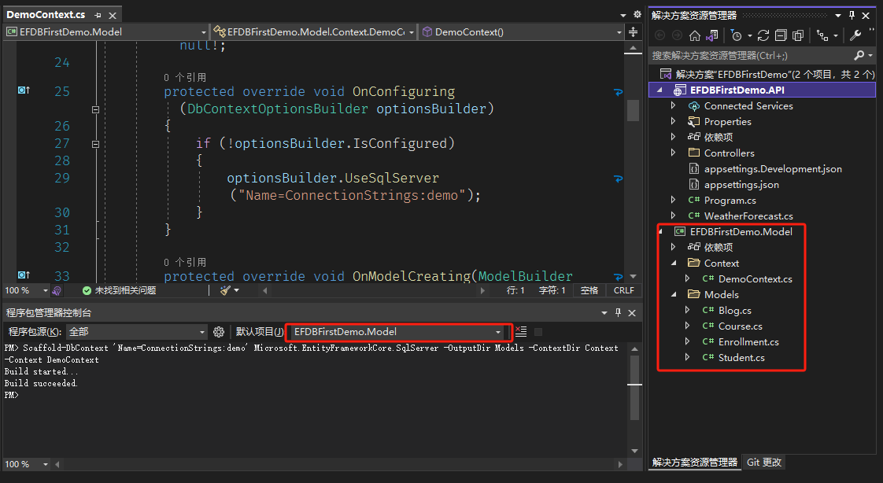Select the EFDBFirstDemo.Model project node
Image resolution: width=883 pixels, height=483 pixels.
pyautogui.click(x=741, y=231)
